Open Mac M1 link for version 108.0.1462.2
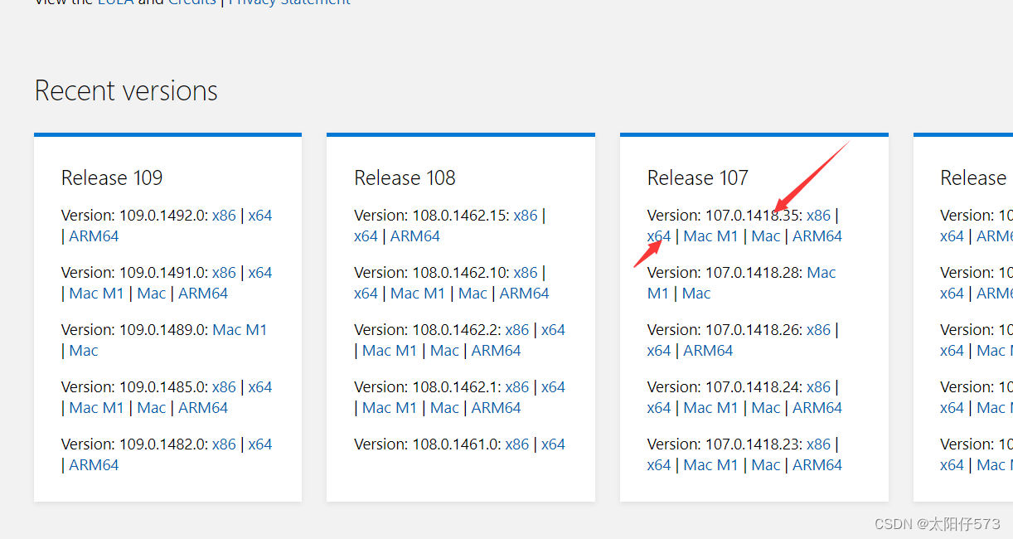This screenshot has width=1013, height=539. click(390, 351)
